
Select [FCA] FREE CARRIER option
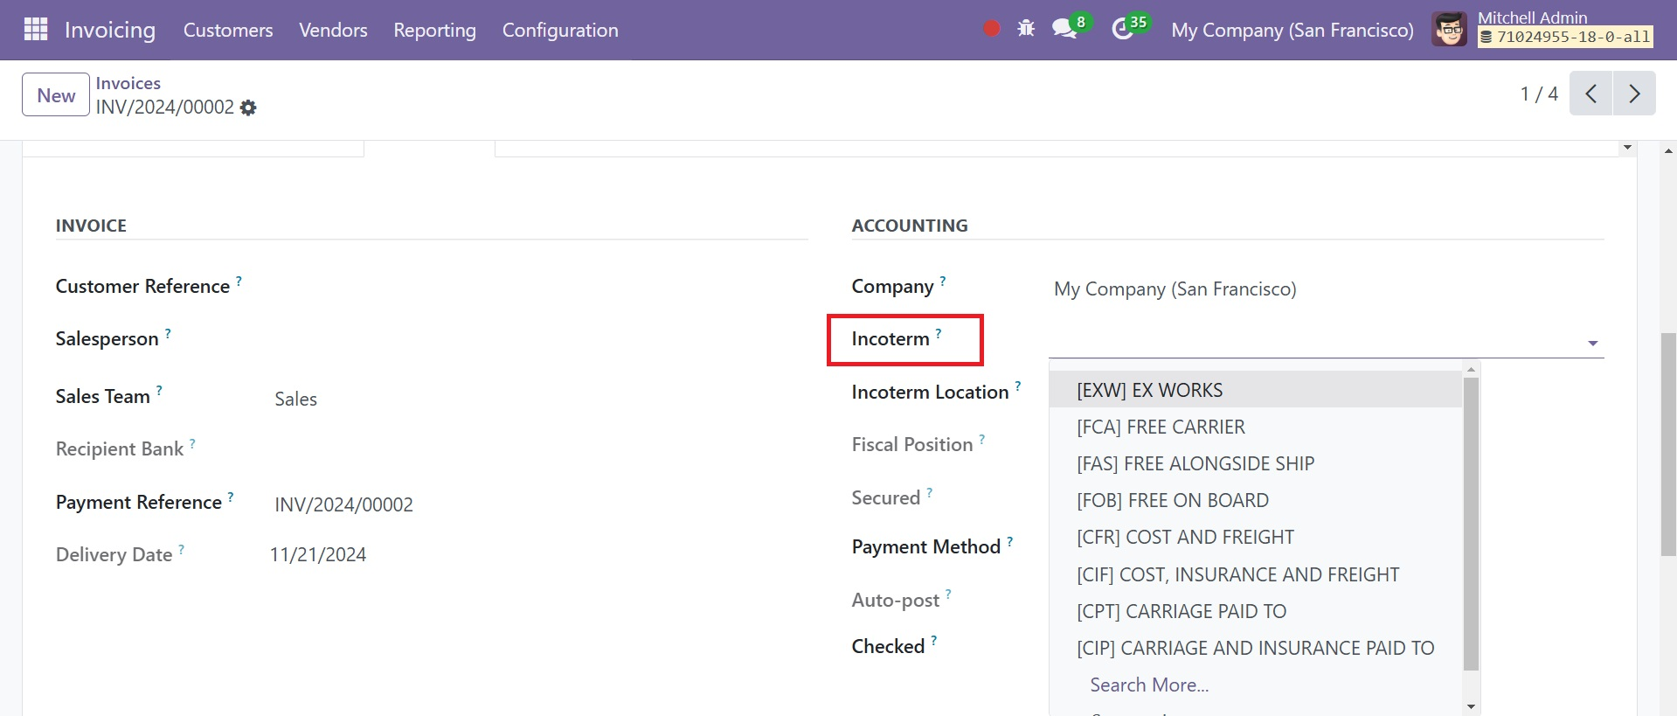1255,427
